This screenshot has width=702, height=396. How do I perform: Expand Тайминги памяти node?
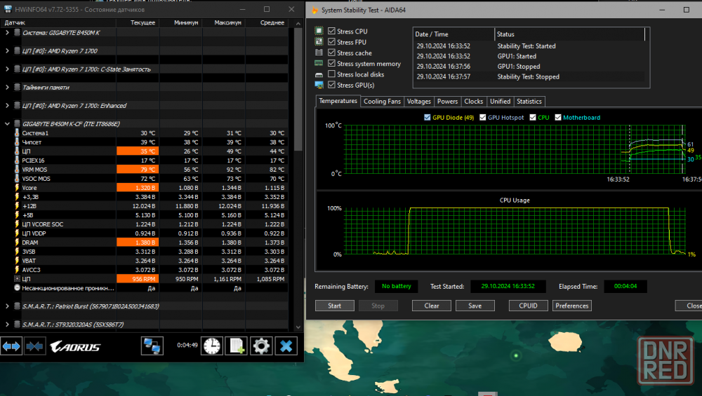click(7, 87)
